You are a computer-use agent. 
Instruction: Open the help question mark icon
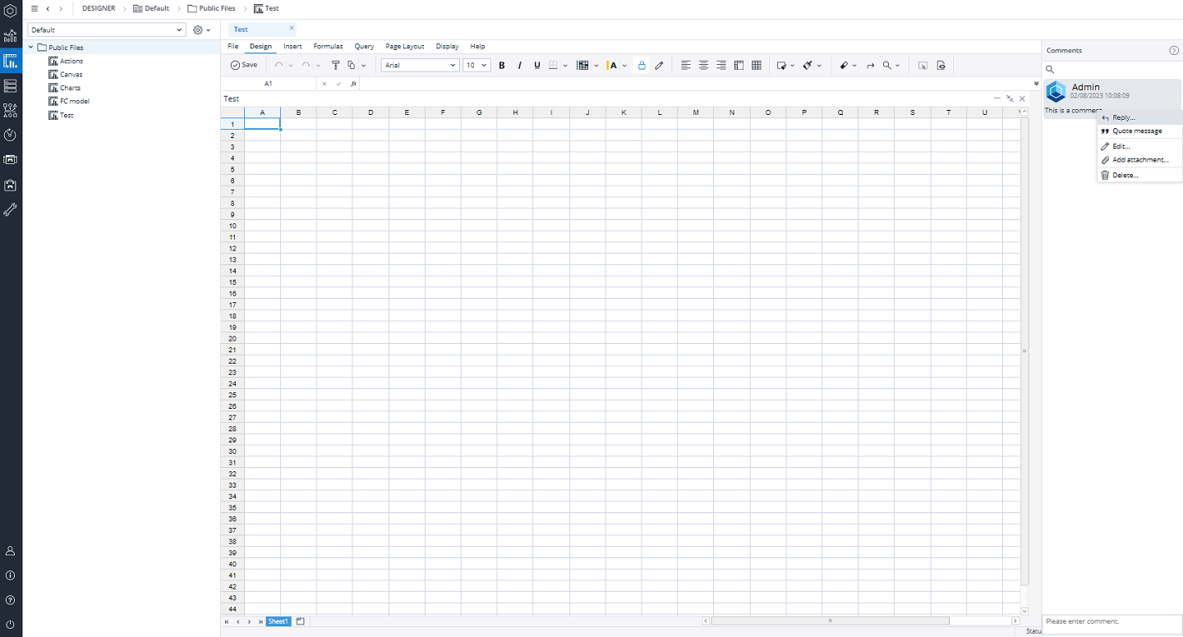(11, 600)
